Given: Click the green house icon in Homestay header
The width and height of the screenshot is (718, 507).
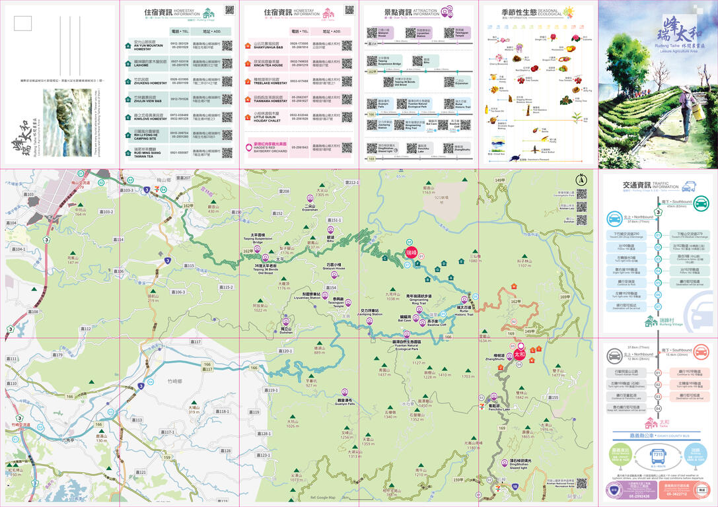Looking at the screenshot, I should 208,14.
